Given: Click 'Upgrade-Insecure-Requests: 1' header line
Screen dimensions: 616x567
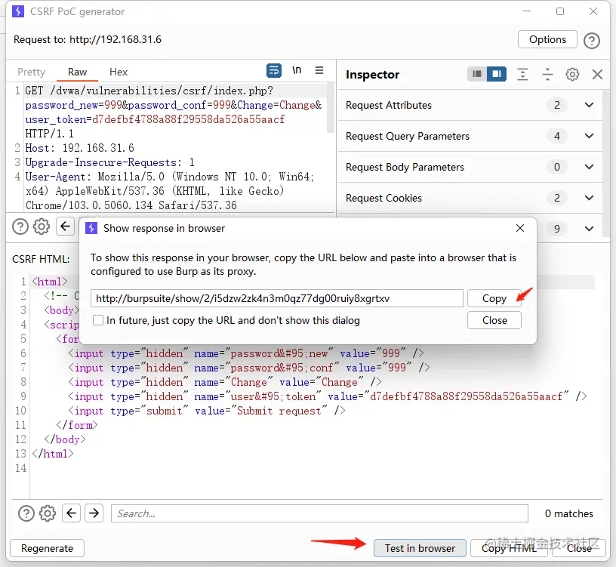Looking at the screenshot, I should [x=109, y=162].
